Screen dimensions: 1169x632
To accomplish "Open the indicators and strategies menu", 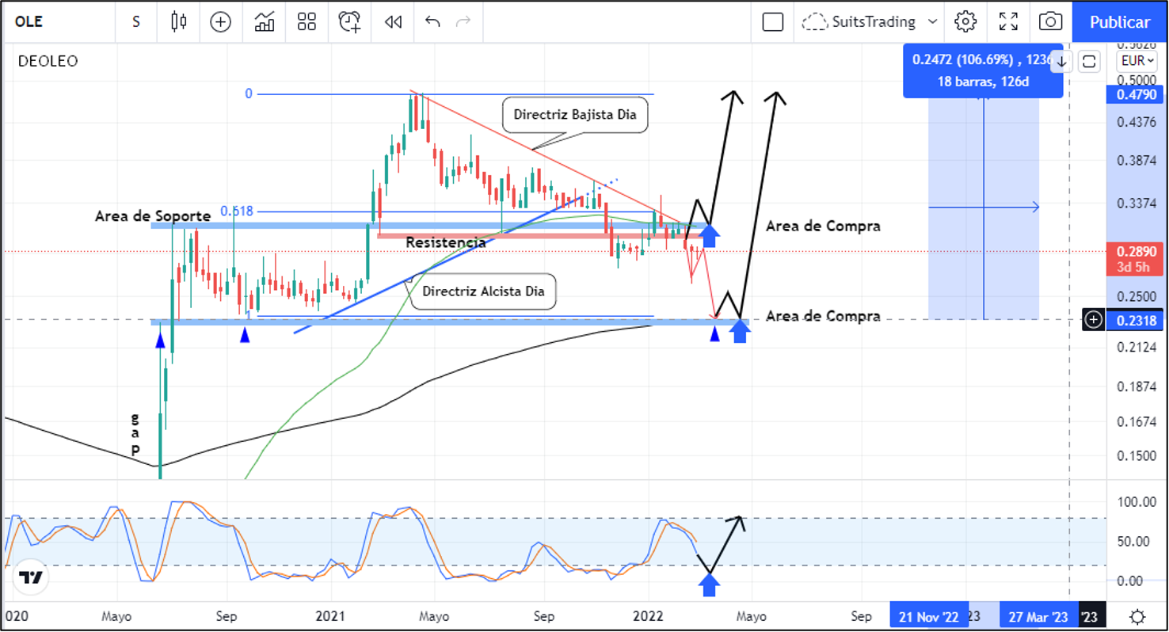I will [x=265, y=21].
